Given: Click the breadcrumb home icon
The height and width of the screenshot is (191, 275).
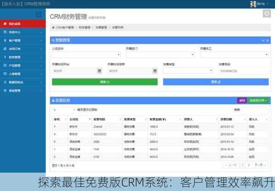Looking at the screenshot, I should pos(53,28).
